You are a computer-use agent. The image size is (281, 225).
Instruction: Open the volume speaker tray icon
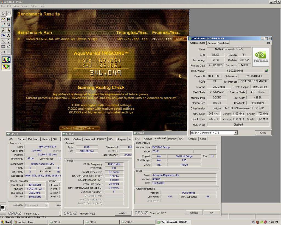click(257, 222)
